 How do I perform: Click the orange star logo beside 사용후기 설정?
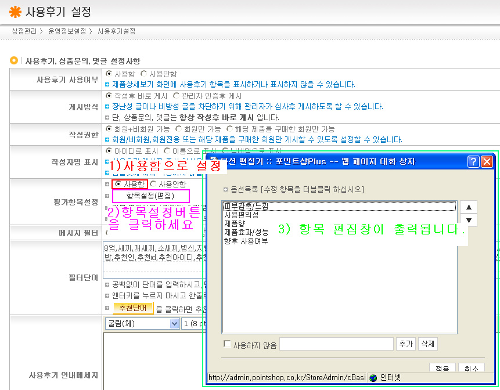coord(15,12)
